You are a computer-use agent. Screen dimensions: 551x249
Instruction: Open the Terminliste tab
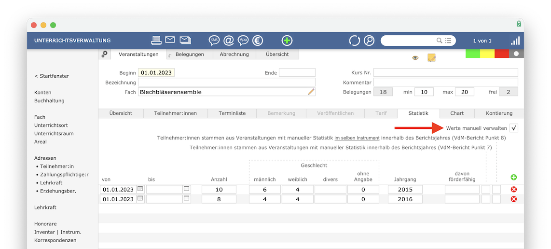tap(232, 113)
